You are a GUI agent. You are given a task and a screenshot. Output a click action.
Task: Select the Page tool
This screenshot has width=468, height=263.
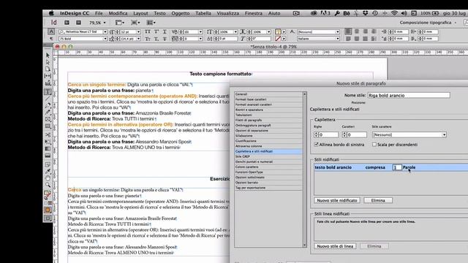tap(48, 69)
